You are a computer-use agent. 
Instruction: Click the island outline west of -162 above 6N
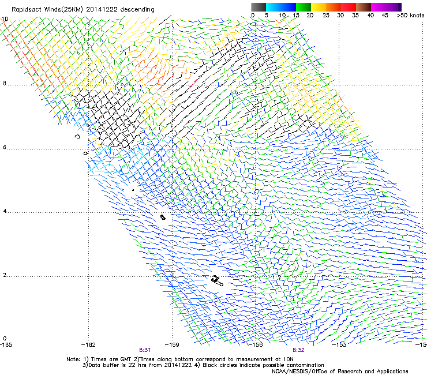pos(77,136)
